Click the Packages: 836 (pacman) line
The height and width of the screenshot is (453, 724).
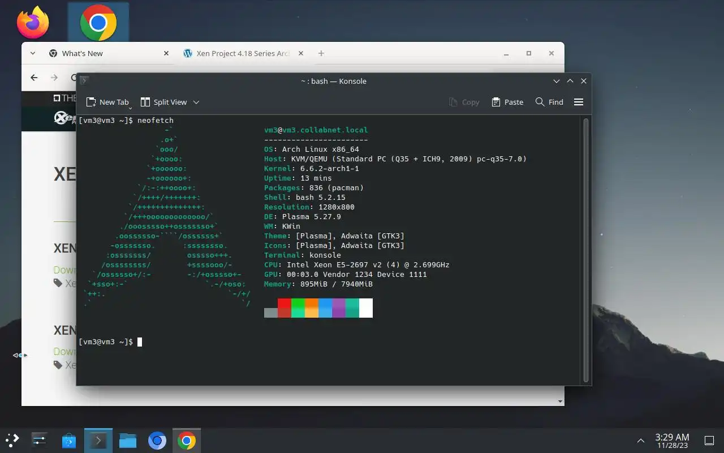(x=314, y=188)
